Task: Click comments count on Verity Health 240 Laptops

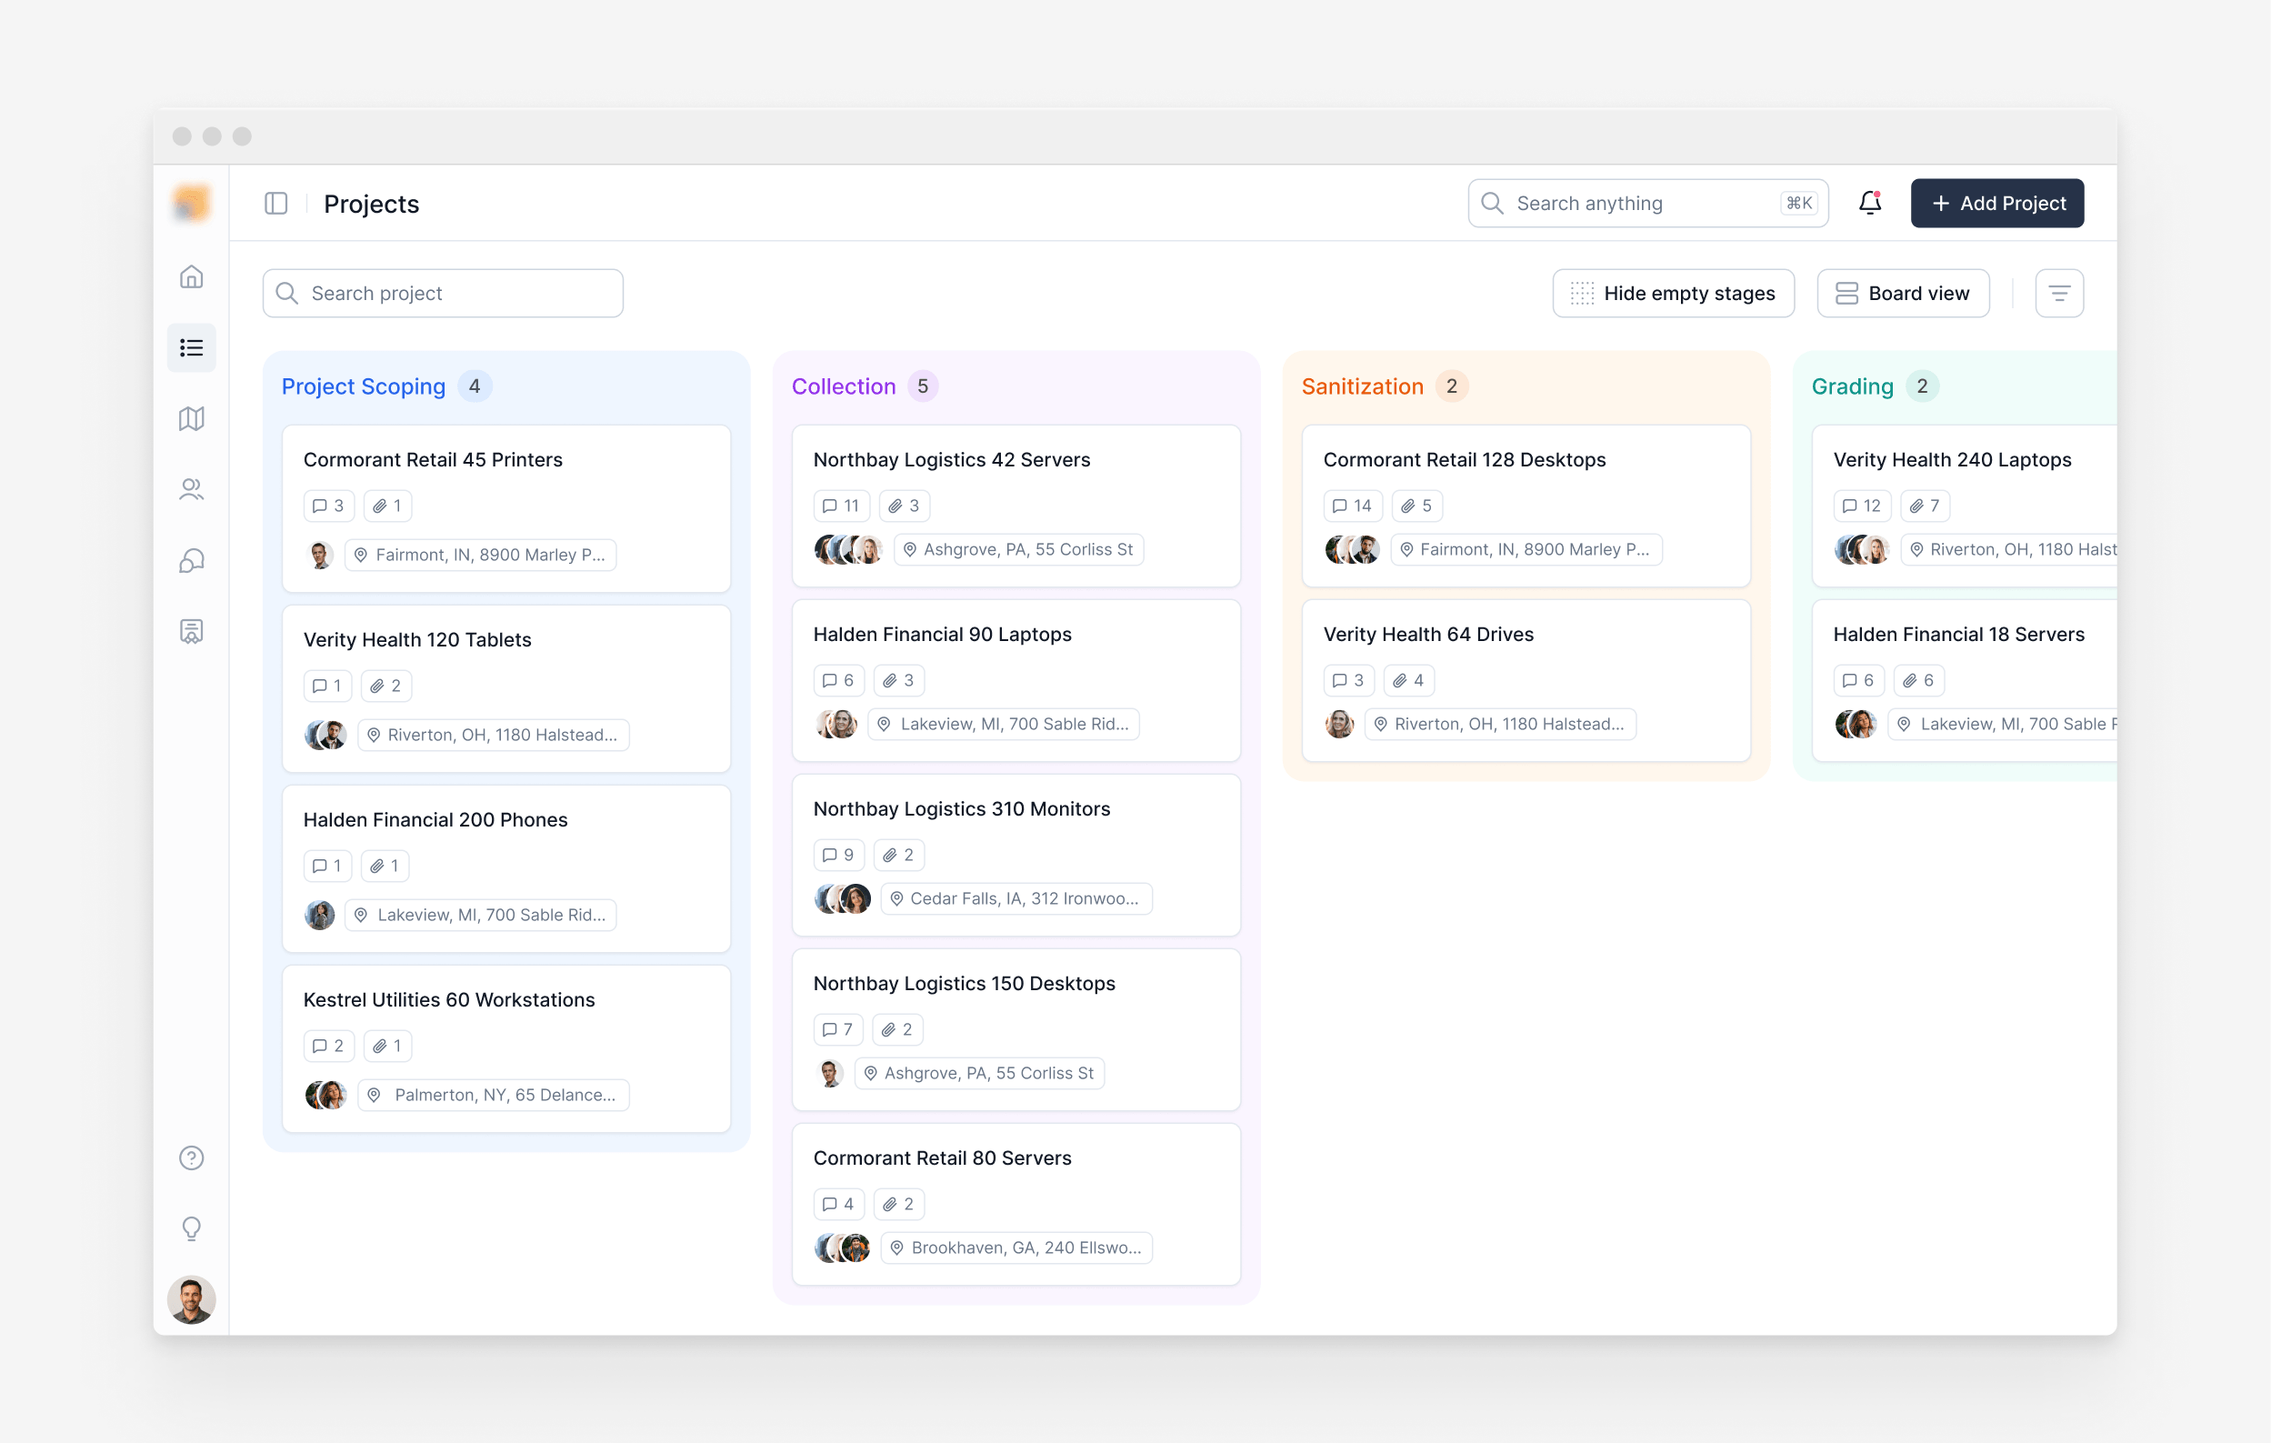Action: tap(1862, 506)
